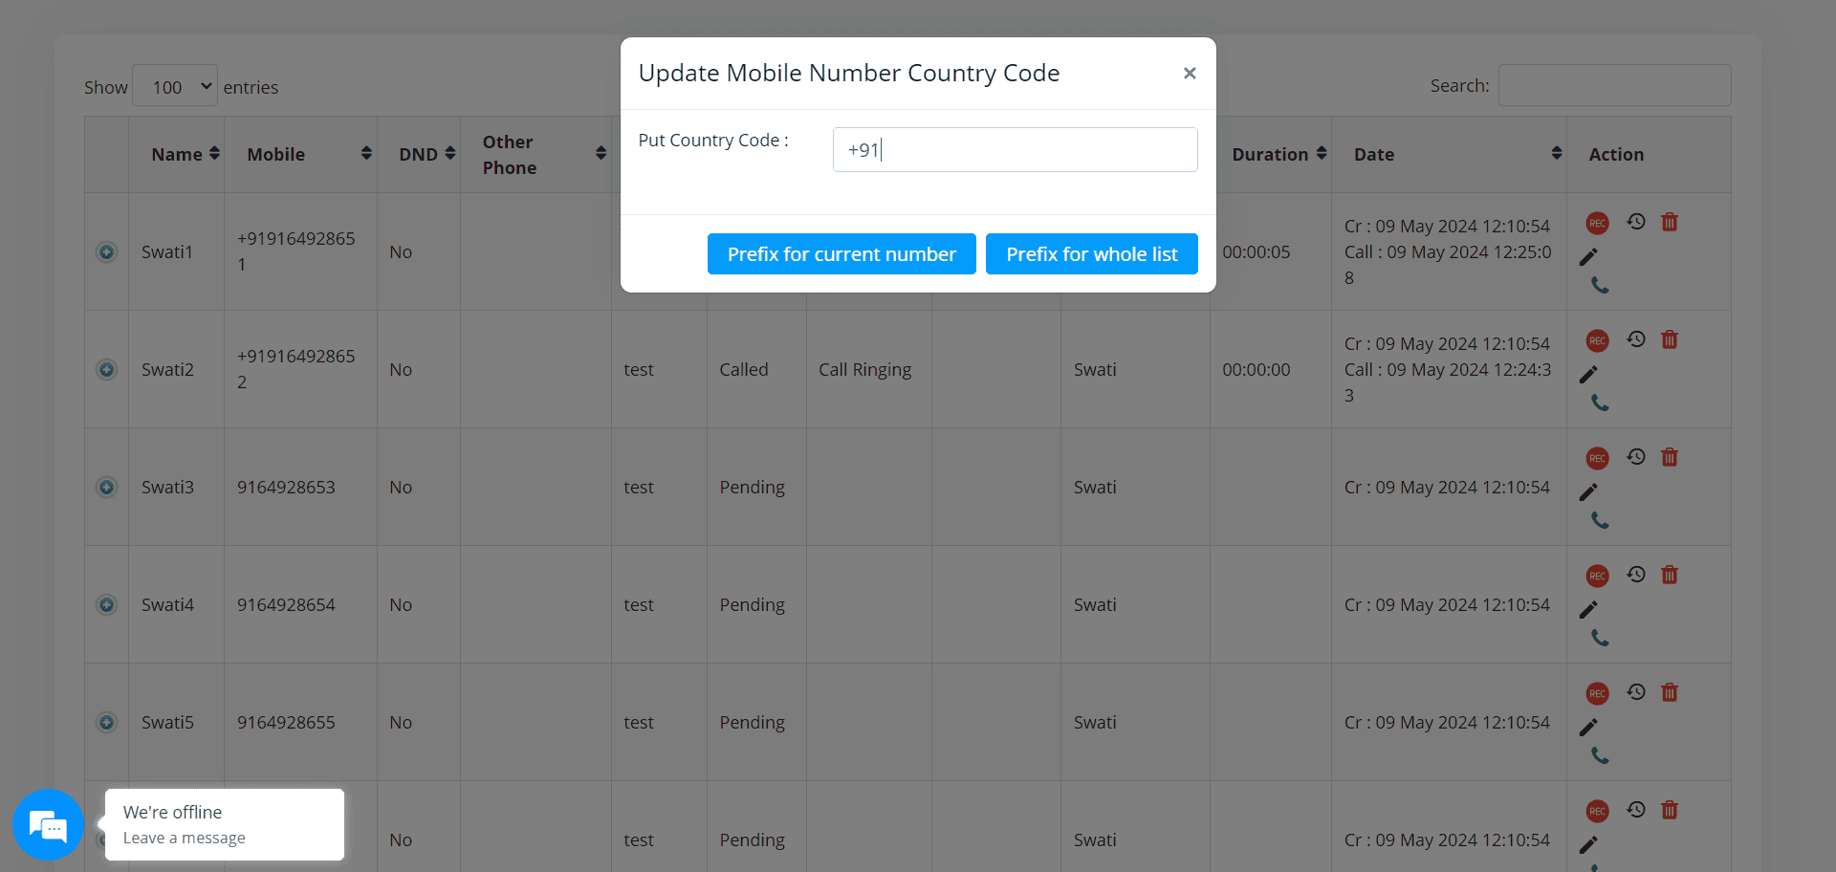This screenshot has height=872, width=1836.
Task: Call Swati5 using the phone icon
Action: 1601,755
